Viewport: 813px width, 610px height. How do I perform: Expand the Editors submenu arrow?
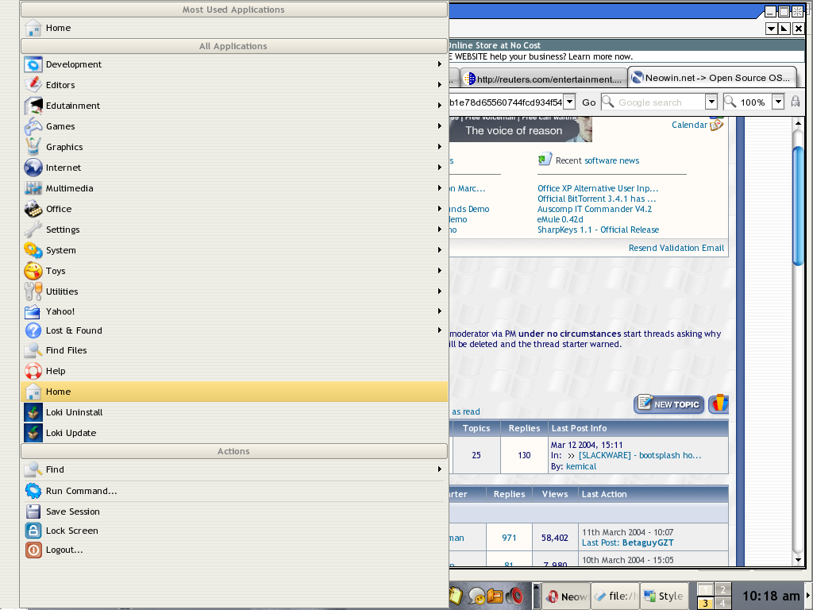(x=439, y=85)
